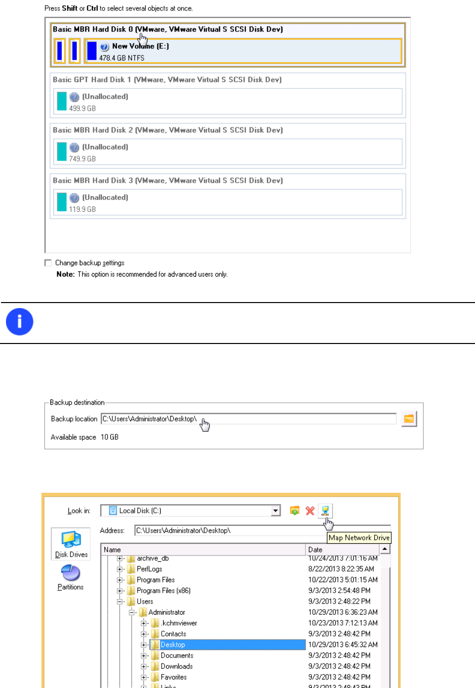Expand the .kchmviewer folder
The width and height of the screenshot is (475, 688).
144,624
